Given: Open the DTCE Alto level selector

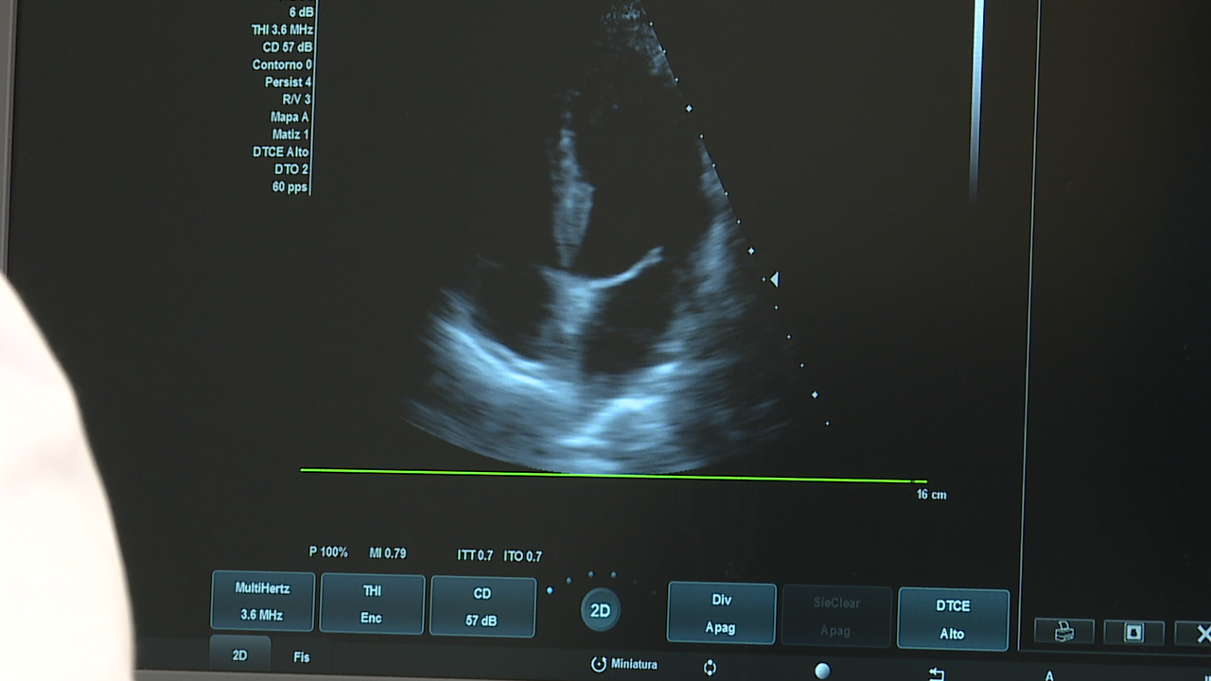Looking at the screenshot, I should point(953,620).
